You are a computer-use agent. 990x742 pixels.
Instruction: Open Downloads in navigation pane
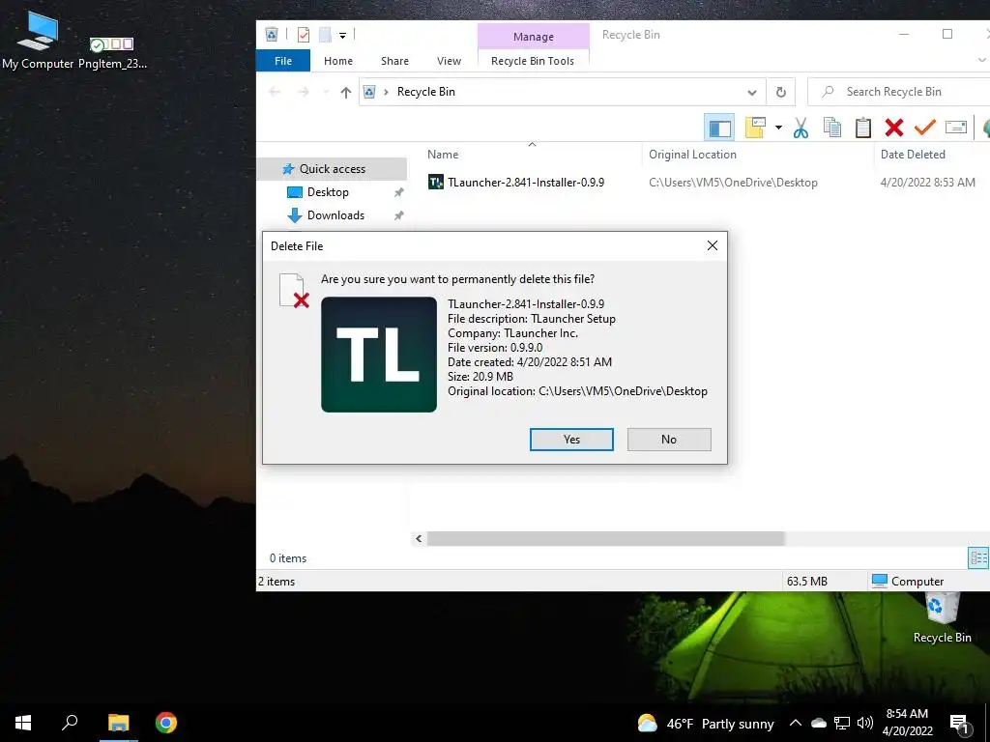(x=335, y=215)
